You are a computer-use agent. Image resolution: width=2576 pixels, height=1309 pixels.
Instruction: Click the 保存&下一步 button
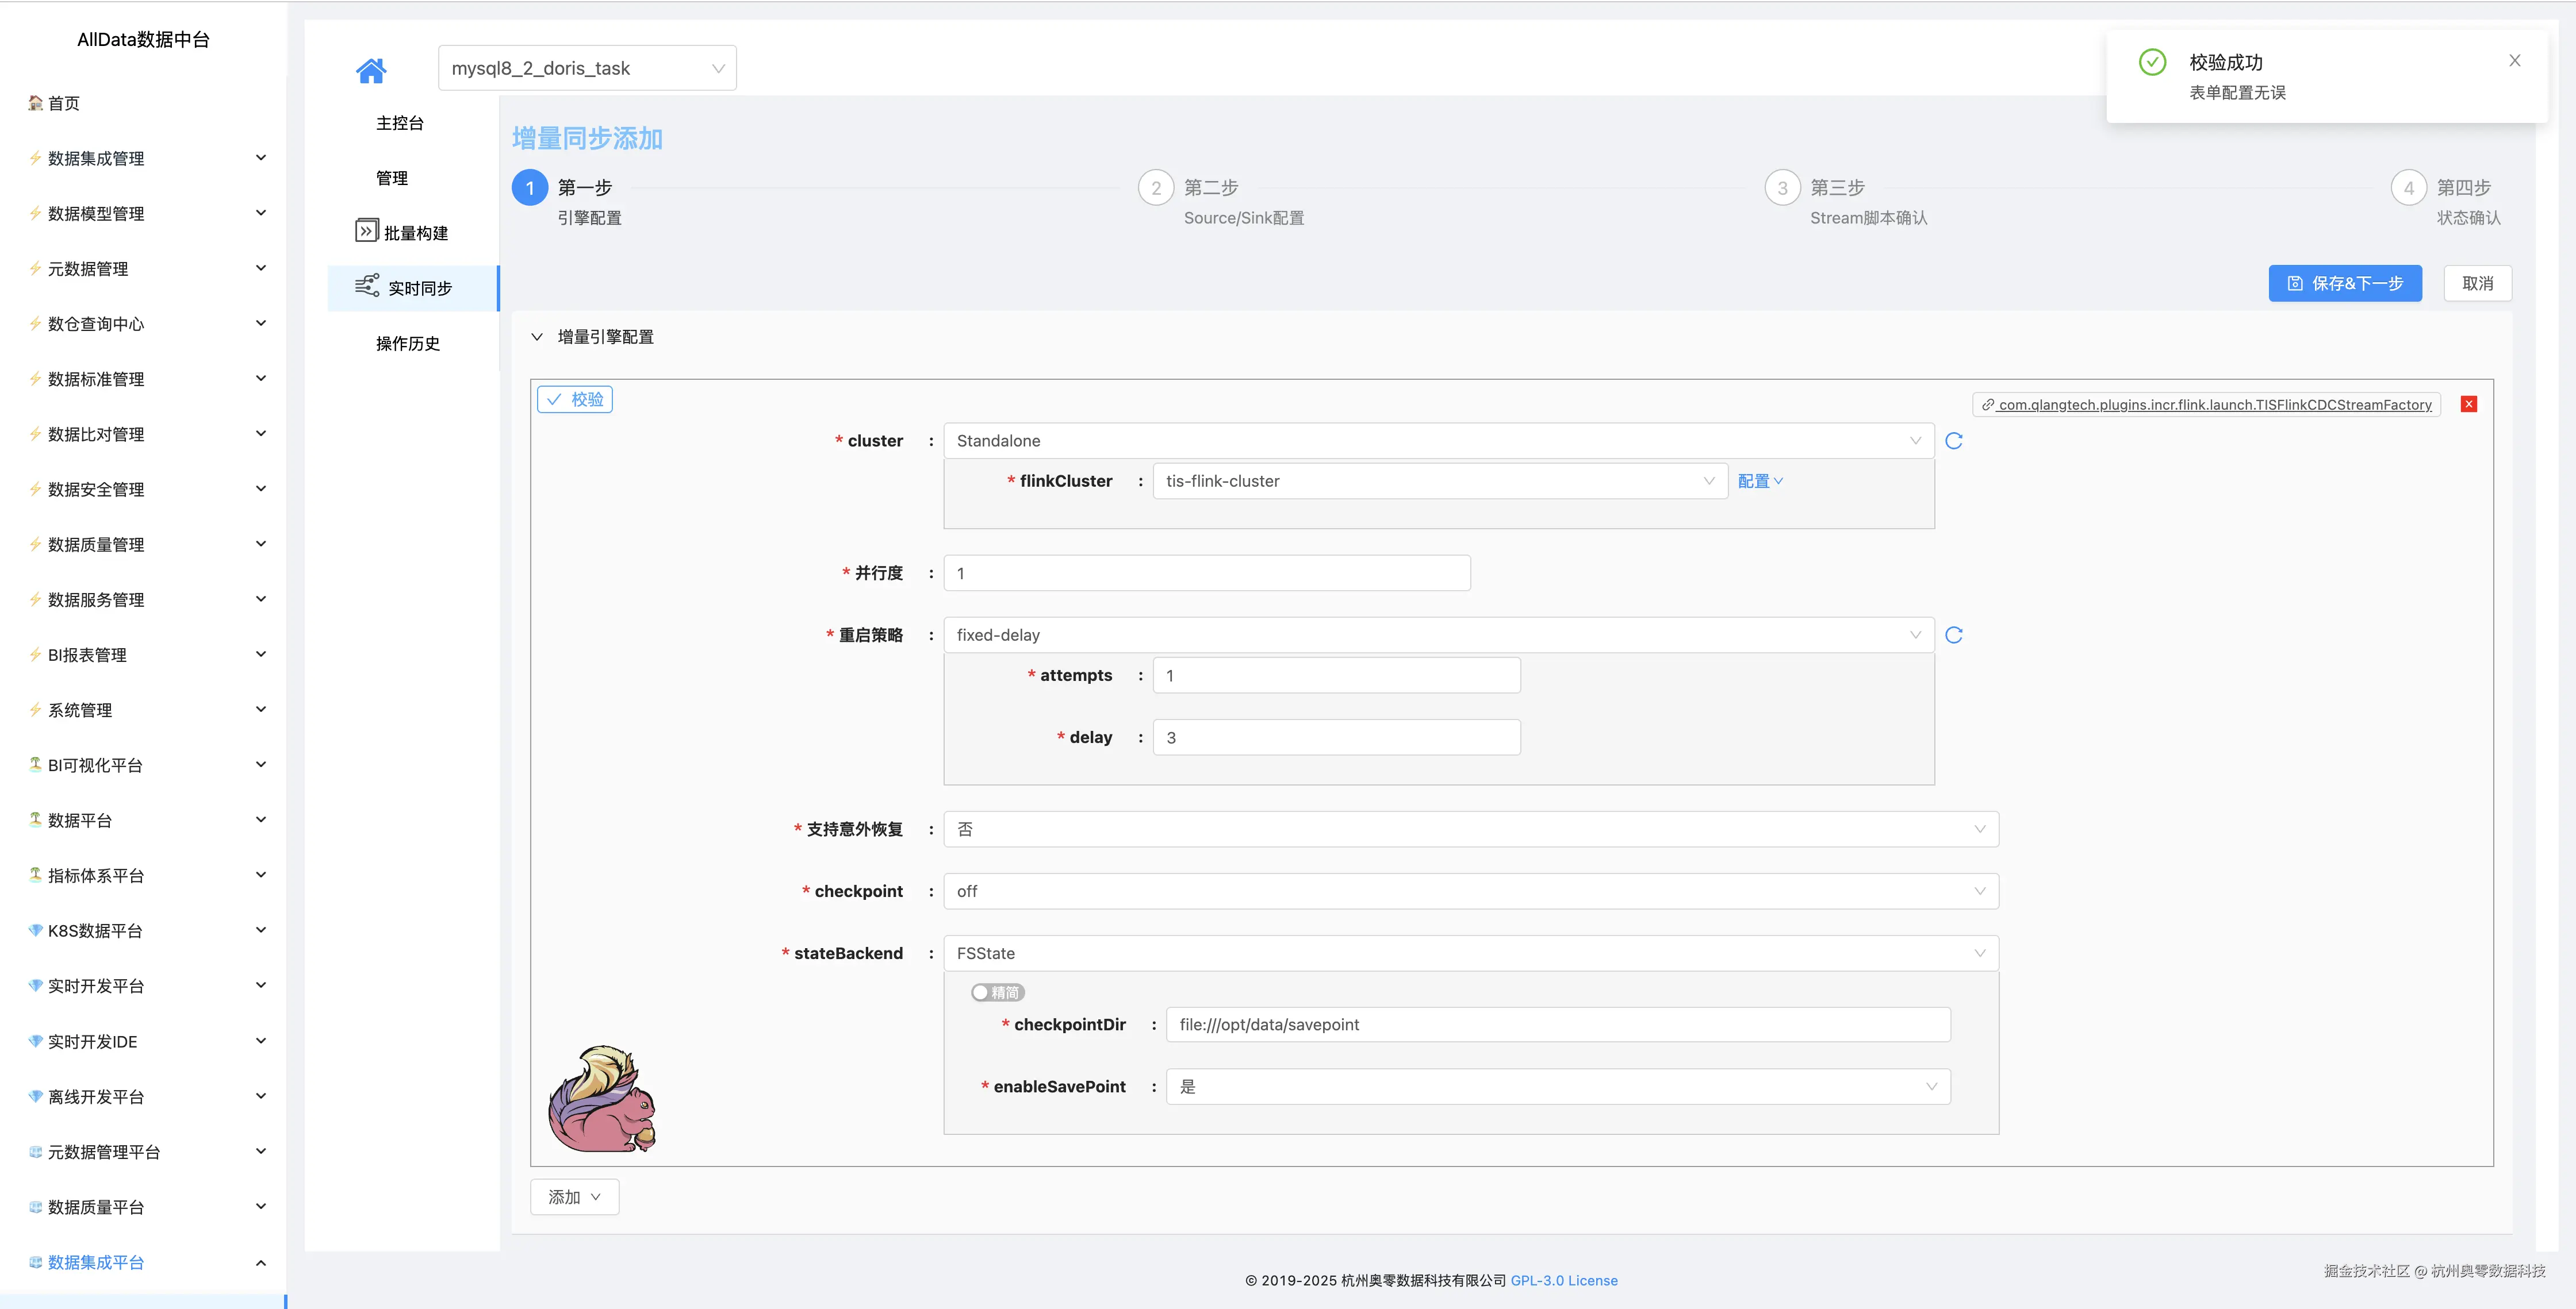click(2344, 283)
